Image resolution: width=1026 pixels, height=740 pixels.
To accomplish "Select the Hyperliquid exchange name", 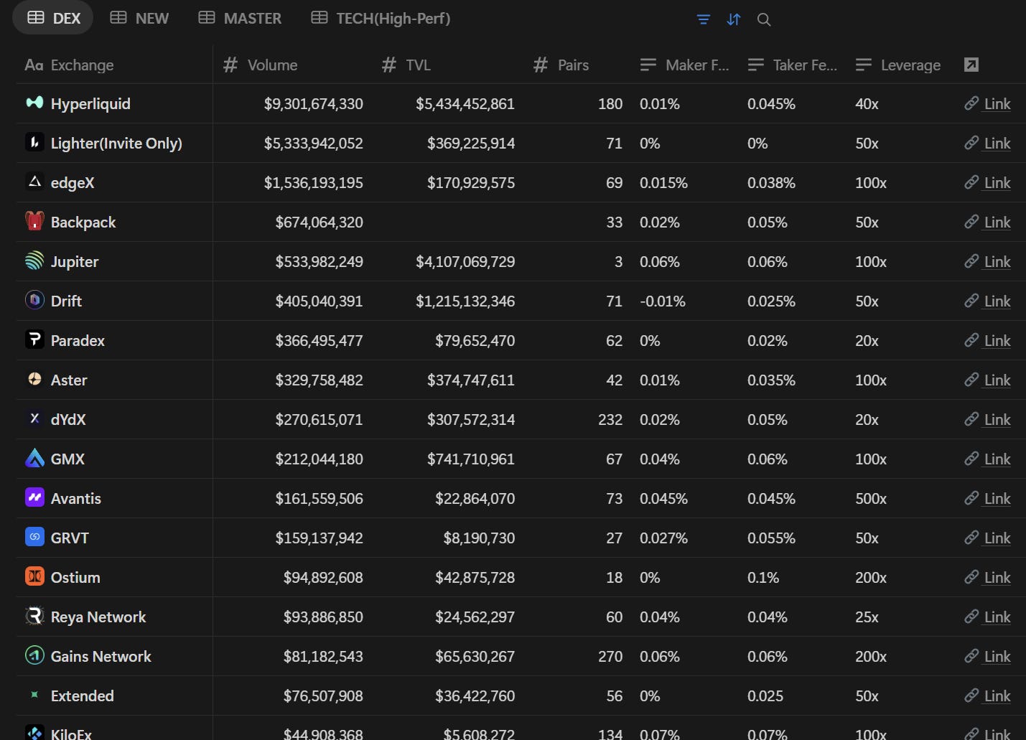I will (x=90, y=103).
